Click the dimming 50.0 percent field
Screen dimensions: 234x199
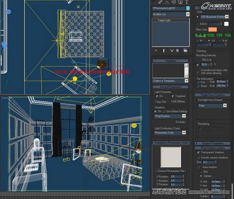point(205,64)
